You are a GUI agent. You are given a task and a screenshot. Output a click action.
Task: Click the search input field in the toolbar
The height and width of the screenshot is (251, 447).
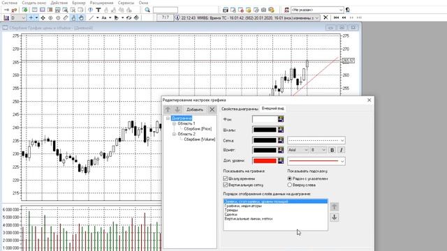pyautogui.click(x=166, y=10)
